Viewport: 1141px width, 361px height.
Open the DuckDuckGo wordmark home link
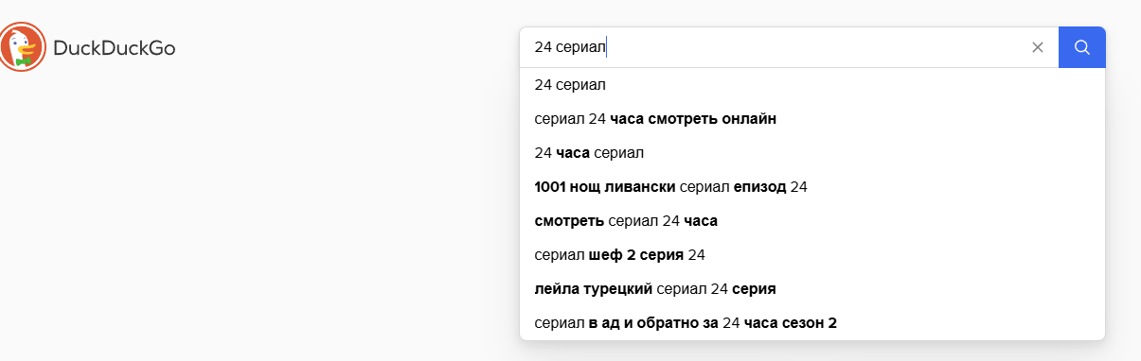click(x=114, y=47)
